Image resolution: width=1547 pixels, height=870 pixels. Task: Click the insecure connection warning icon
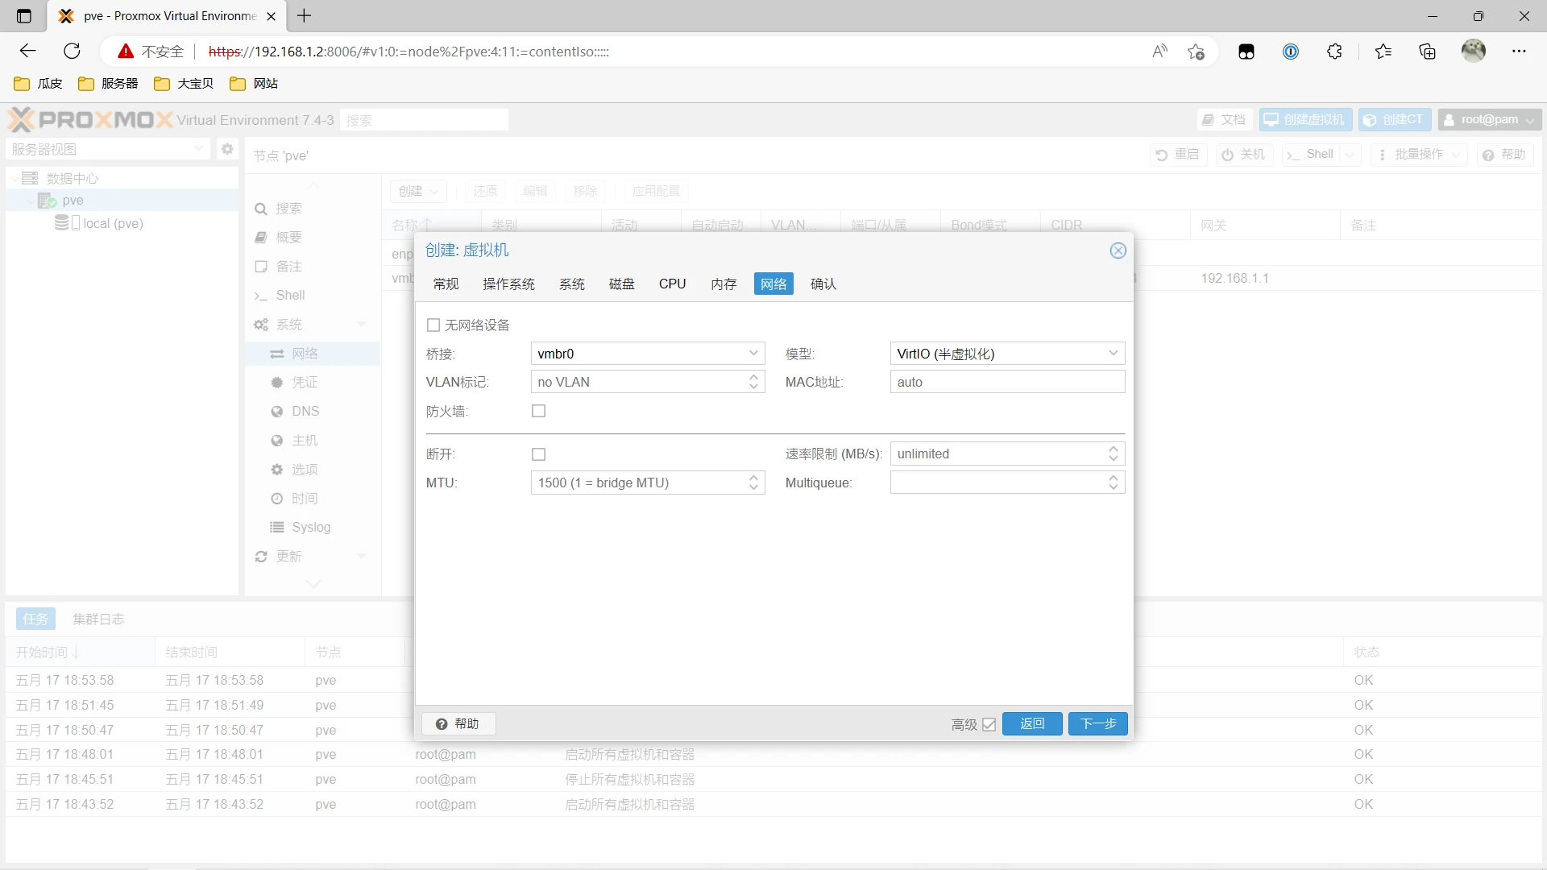(126, 52)
